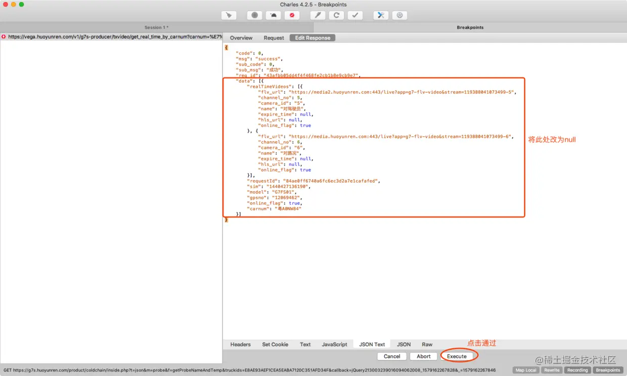Click the "code": 0 line
Image resolution: width=627 pixels, height=376 pixels.
(x=249, y=53)
